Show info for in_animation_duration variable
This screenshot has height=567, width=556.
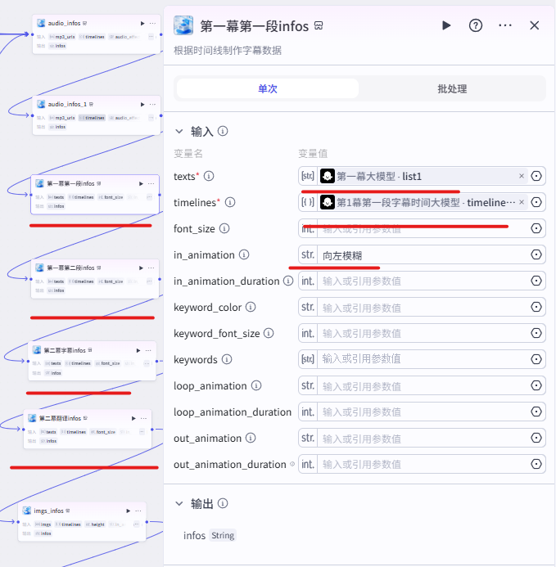pyautogui.click(x=288, y=281)
